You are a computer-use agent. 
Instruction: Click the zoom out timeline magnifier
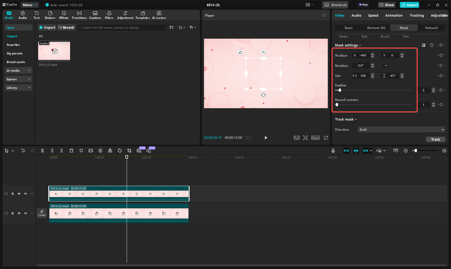coord(406,151)
